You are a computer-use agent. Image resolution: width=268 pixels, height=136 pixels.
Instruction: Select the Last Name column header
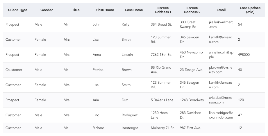[x=134, y=10]
